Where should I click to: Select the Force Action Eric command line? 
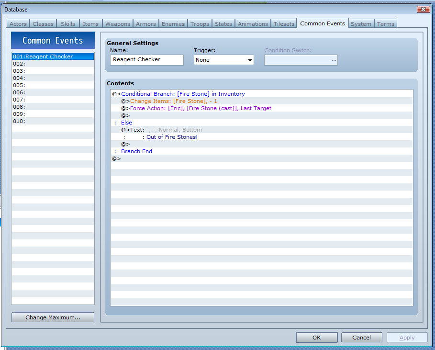pyautogui.click(x=201, y=108)
